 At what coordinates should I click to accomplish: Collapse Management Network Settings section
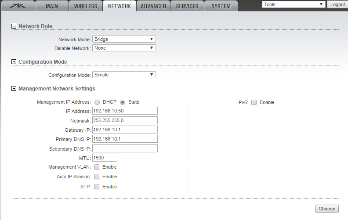(x=14, y=89)
